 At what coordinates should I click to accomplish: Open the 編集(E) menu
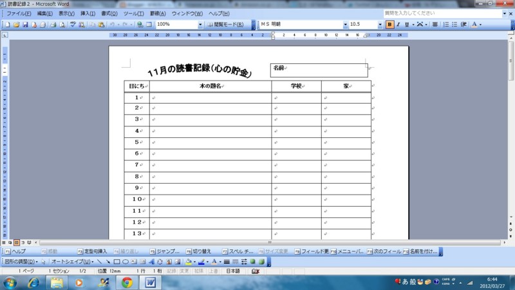click(44, 14)
